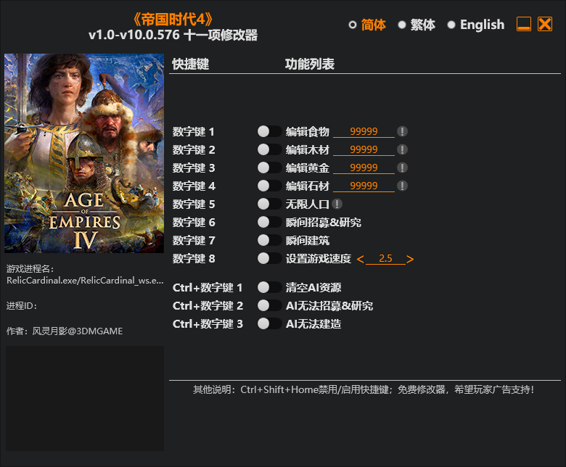The image size is (566, 467).
Task: Click the 进程ID label
Action: (x=21, y=306)
